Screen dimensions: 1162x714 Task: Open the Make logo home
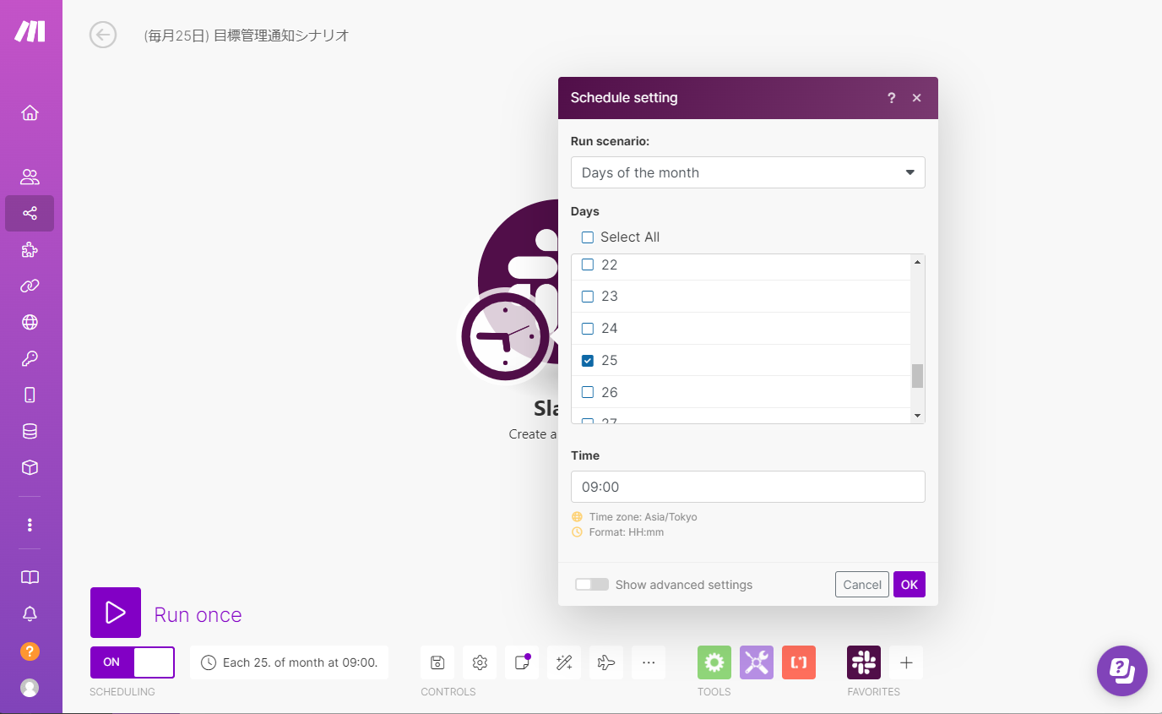pyautogui.click(x=30, y=31)
